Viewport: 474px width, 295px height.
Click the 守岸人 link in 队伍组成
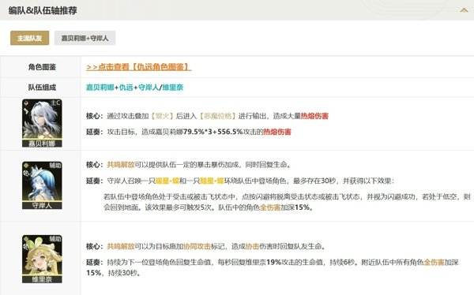pos(149,88)
